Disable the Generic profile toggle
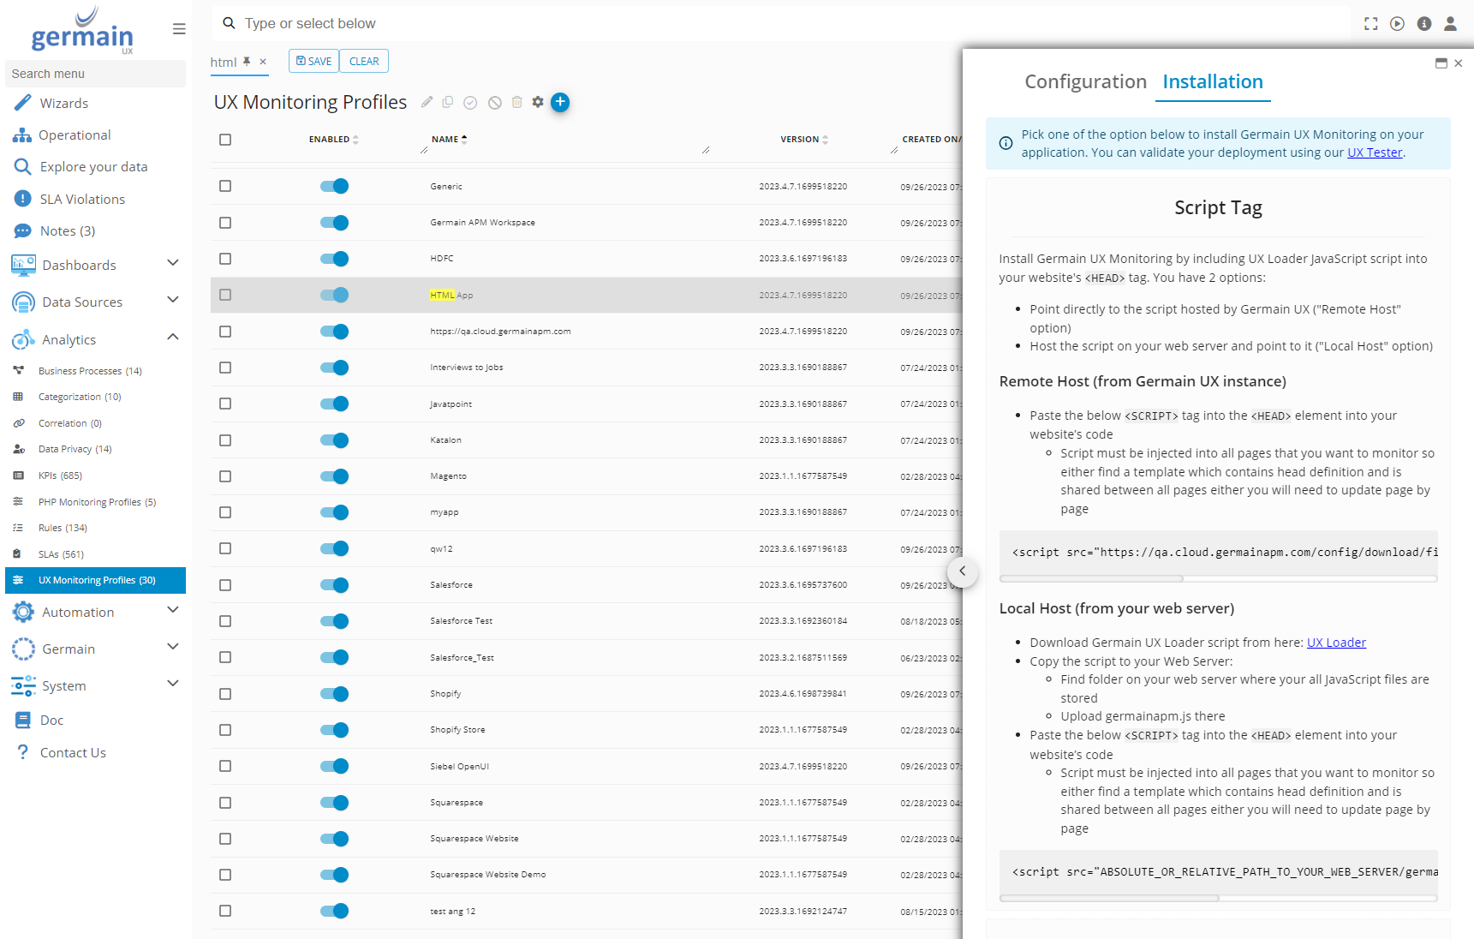Image resolution: width=1474 pixels, height=939 pixels. (x=334, y=186)
